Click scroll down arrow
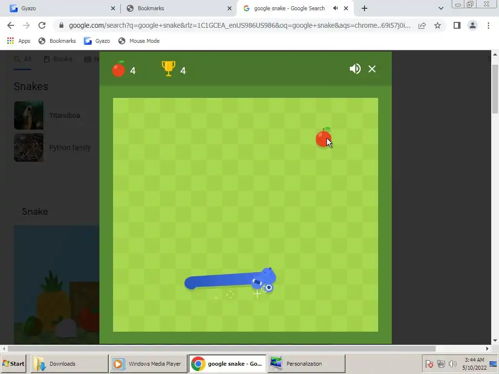This screenshot has width=499, height=374. pos(495,340)
